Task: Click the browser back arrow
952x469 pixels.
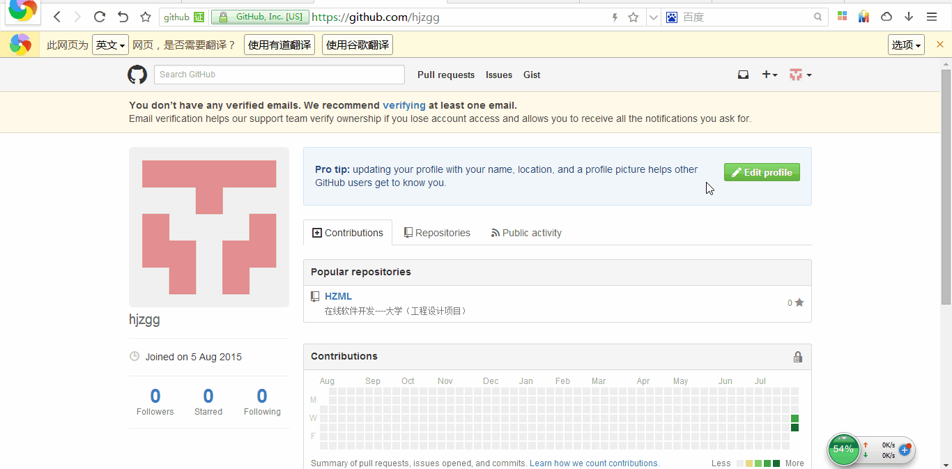Action: (57, 17)
